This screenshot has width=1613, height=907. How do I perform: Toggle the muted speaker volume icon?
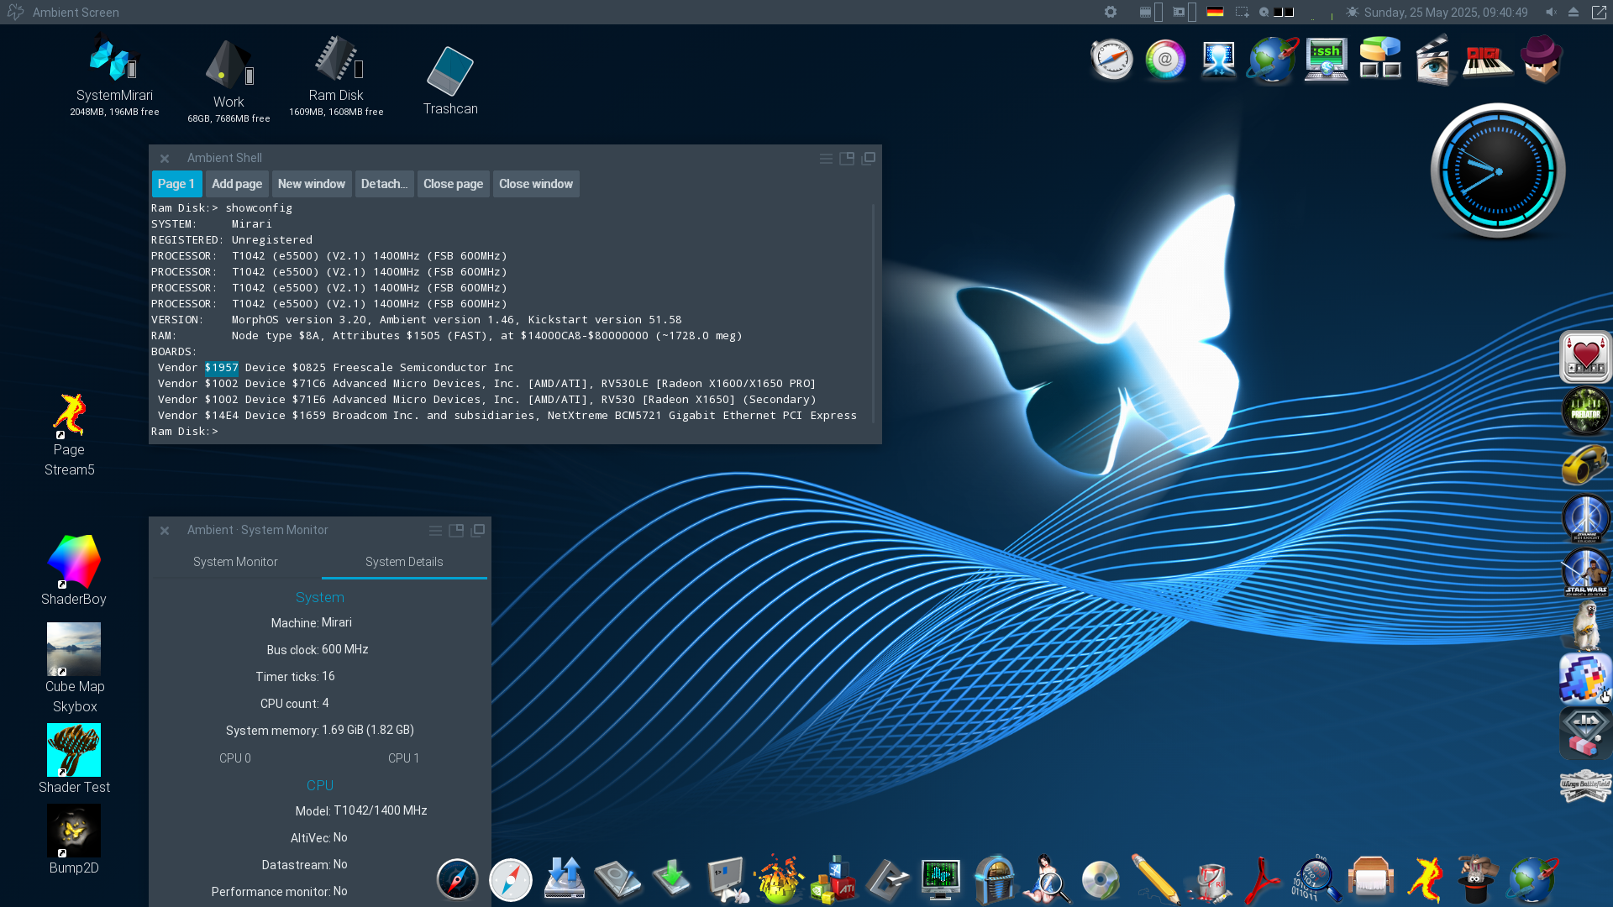coord(1551,12)
